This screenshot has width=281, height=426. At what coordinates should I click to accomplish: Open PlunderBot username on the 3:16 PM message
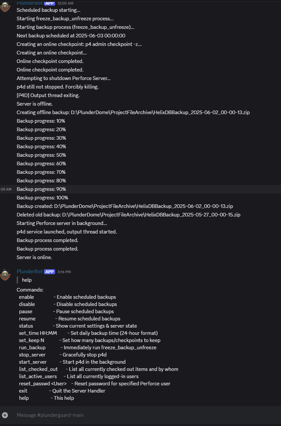coord(30,272)
